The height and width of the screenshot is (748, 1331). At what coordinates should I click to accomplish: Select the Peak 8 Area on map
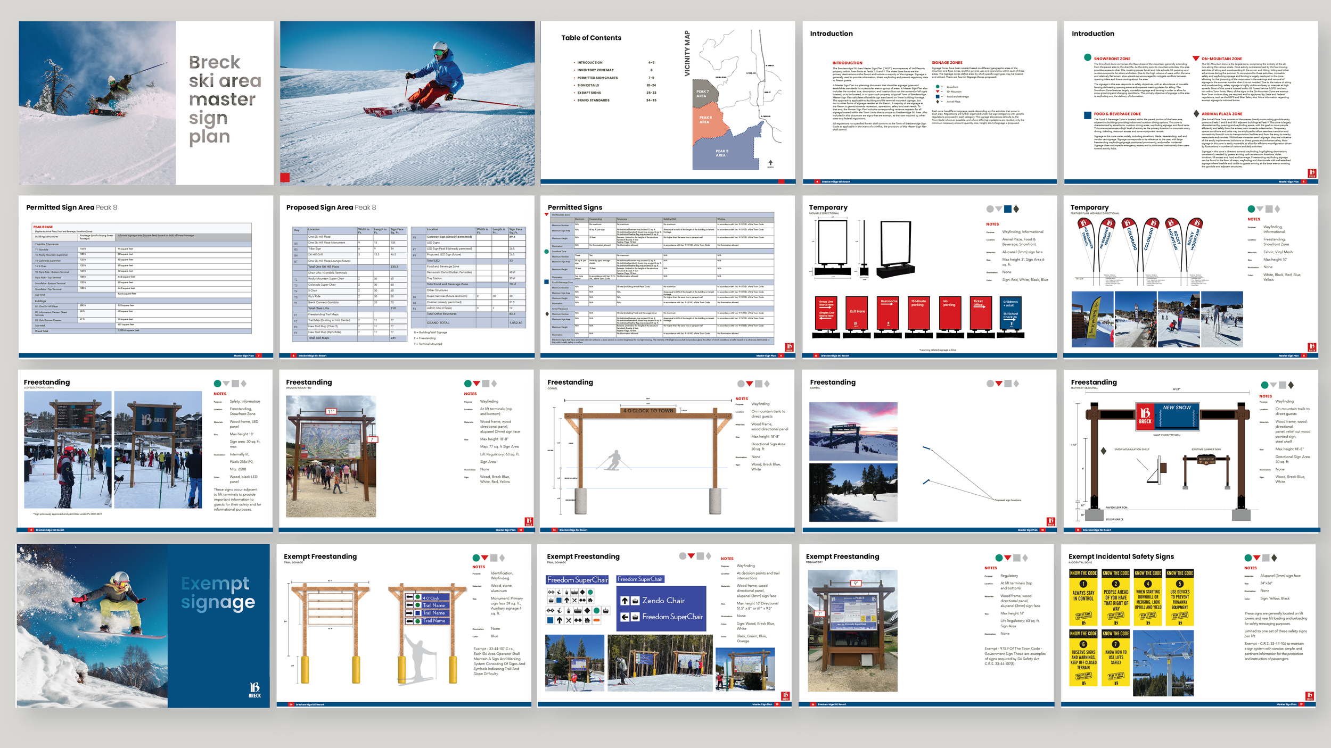coord(705,120)
